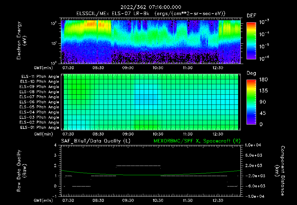Select the ELS-02 Pitch Angle row label
The height and width of the screenshot is (205, 297).
[x=39, y=122]
